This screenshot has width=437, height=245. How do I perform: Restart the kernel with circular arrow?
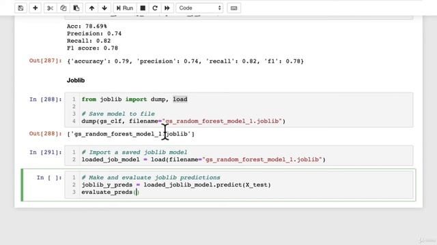click(x=155, y=8)
